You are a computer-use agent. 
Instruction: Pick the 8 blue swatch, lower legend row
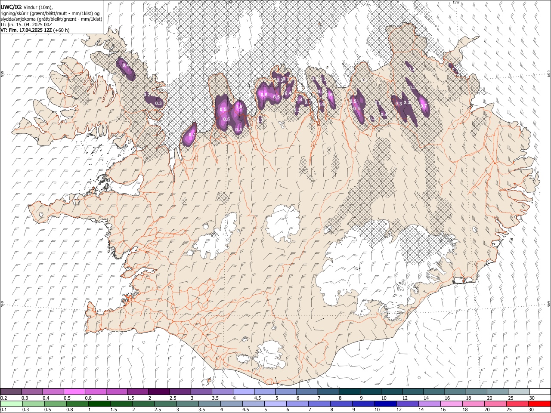click(x=341, y=404)
